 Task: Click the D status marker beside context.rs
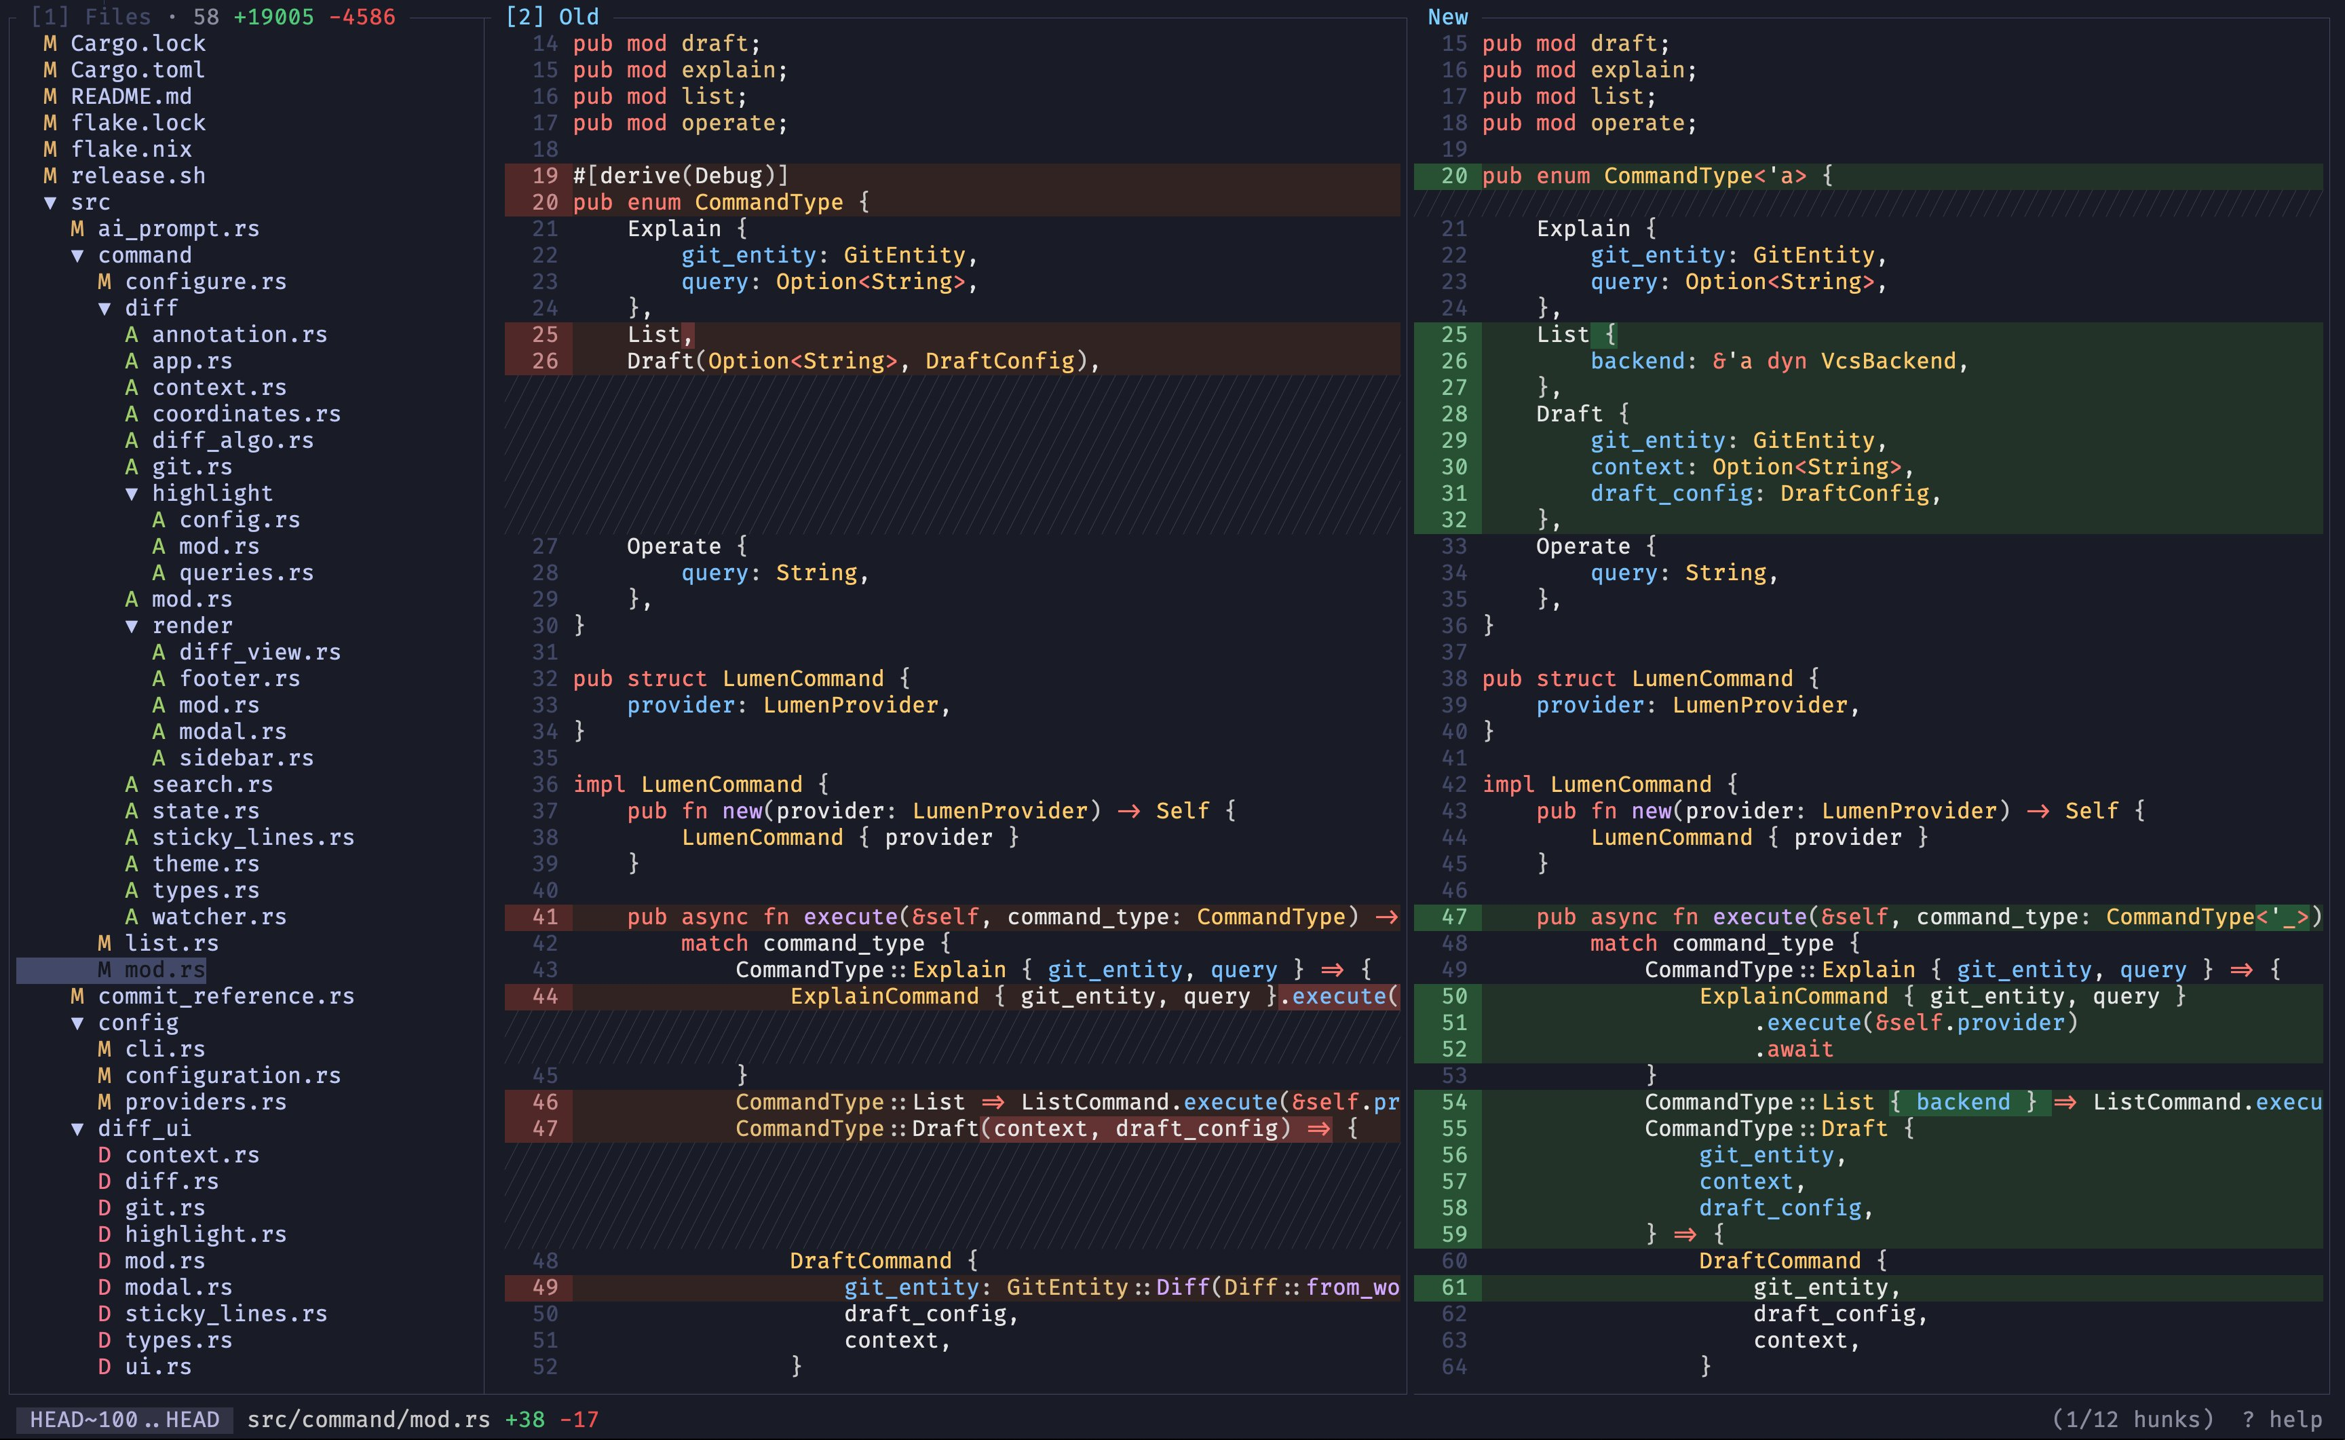[x=104, y=1155]
